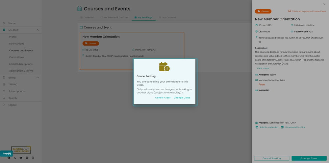329x163 pixels.
Task: Open the LinkedIn social icon
Action: click(x=27, y=158)
